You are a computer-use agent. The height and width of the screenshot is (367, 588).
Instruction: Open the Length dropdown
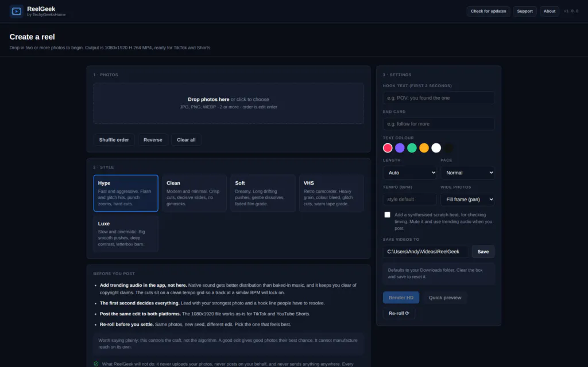[410, 173]
